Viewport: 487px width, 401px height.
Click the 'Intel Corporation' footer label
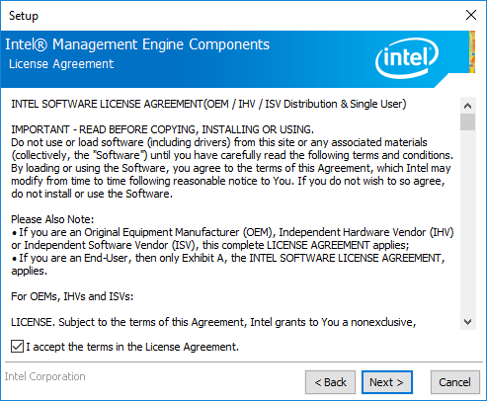(44, 376)
